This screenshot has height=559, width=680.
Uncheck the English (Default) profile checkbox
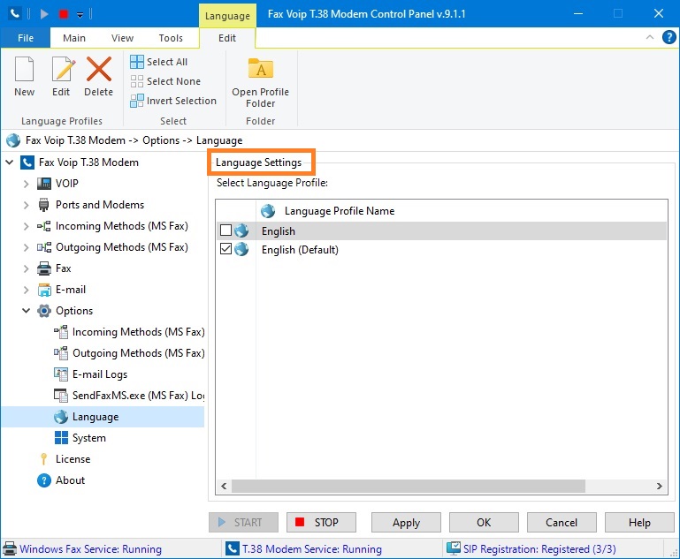[x=226, y=249]
